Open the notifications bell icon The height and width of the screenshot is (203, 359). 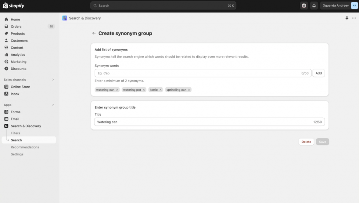tap(314, 6)
